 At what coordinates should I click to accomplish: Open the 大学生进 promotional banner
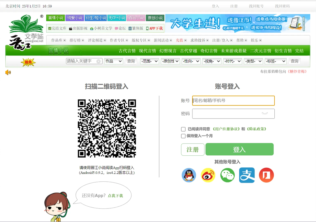coord(238,23)
